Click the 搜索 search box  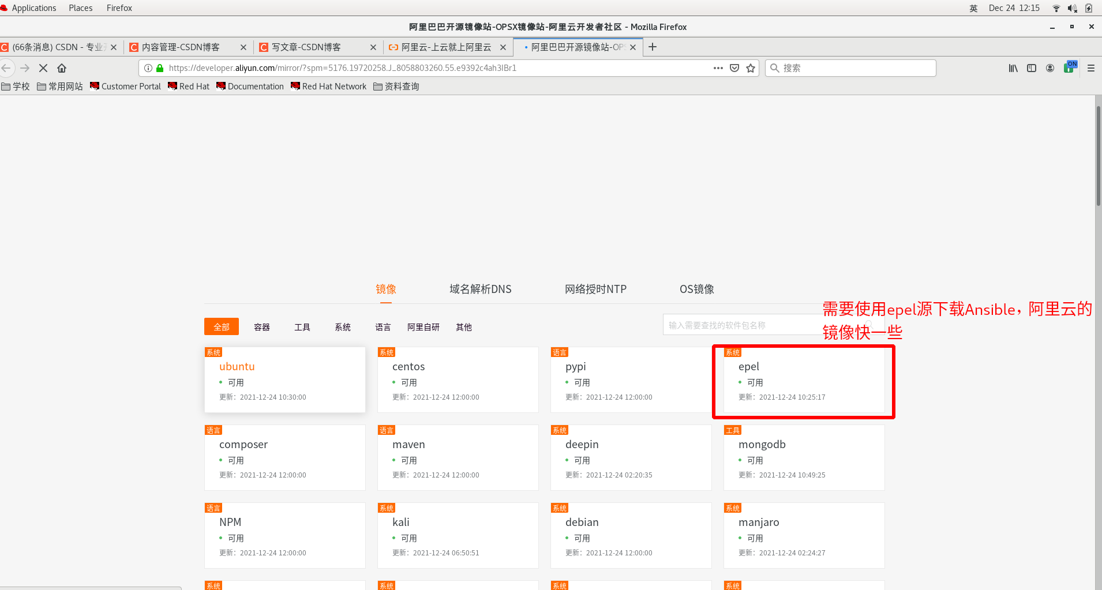coord(851,68)
